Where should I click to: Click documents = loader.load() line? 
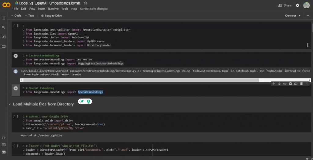[x=46, y=154]
